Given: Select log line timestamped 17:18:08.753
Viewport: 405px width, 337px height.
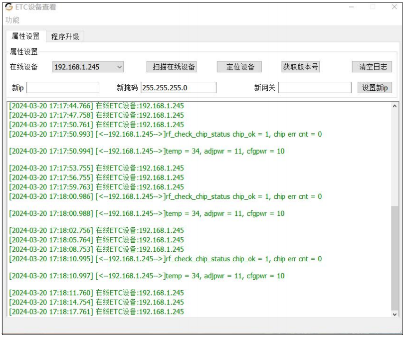Looking at the screenshot, I should click(x=97, y=249).
